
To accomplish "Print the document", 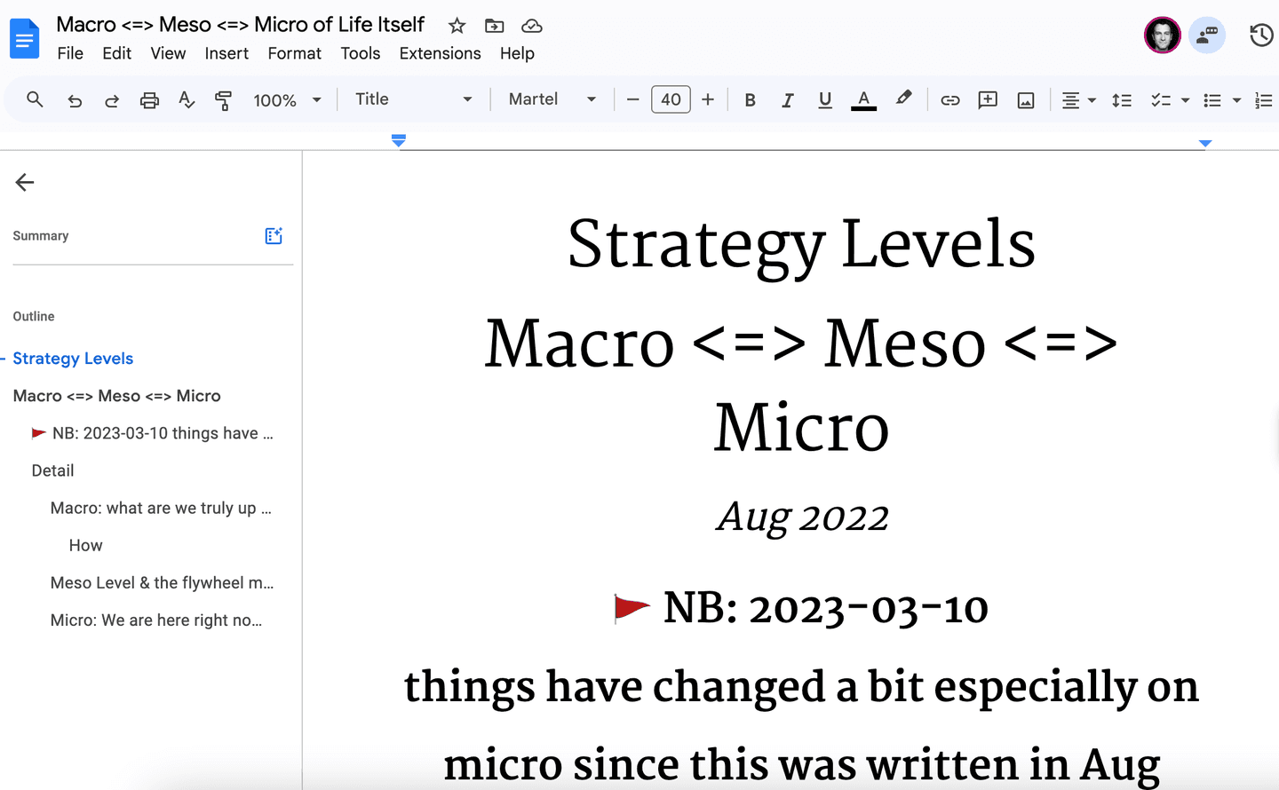I will [149, 99].
